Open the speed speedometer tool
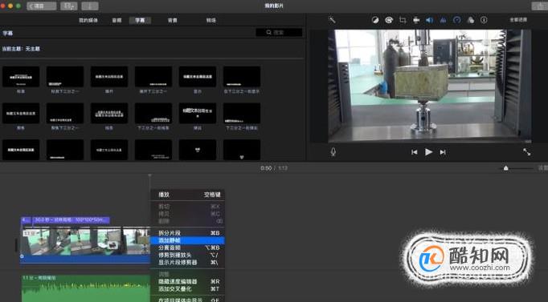This screenshot has width=548, height=302. (456, 20)
